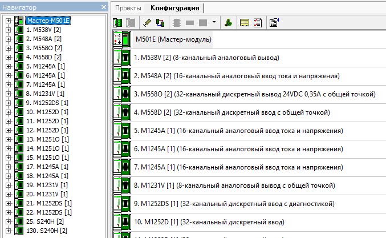Click the green plant toolbar icon
386x238 pixels.
[x=228, y=23]
